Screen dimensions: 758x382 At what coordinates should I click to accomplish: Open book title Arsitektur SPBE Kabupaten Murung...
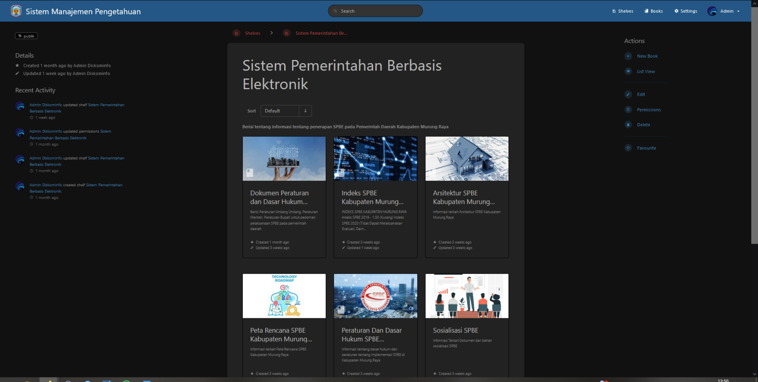464,198
